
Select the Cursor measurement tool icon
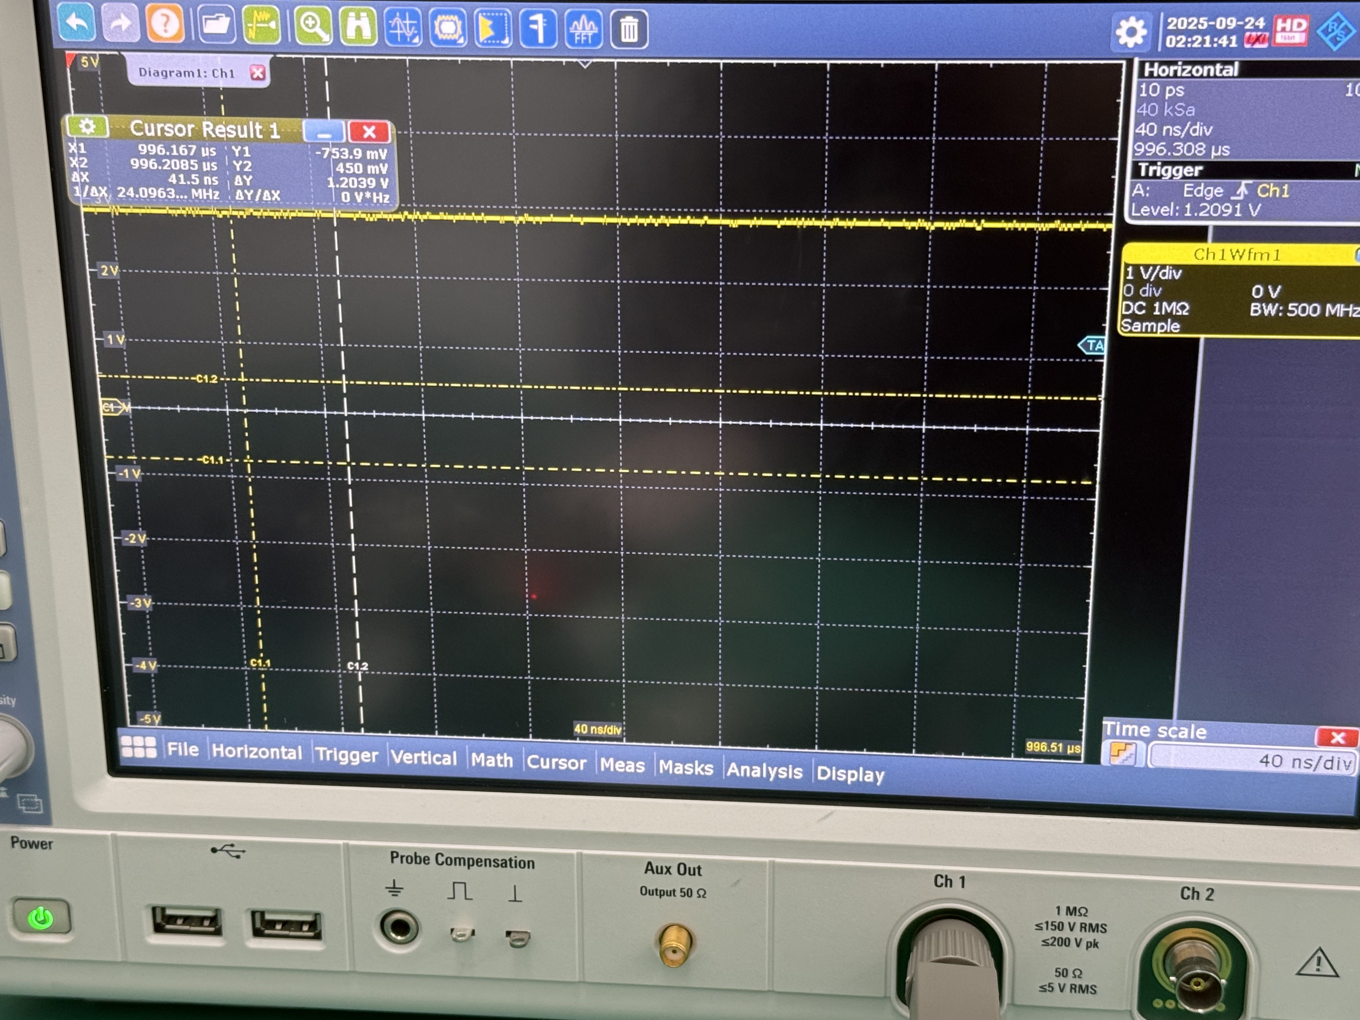(403, 28)
